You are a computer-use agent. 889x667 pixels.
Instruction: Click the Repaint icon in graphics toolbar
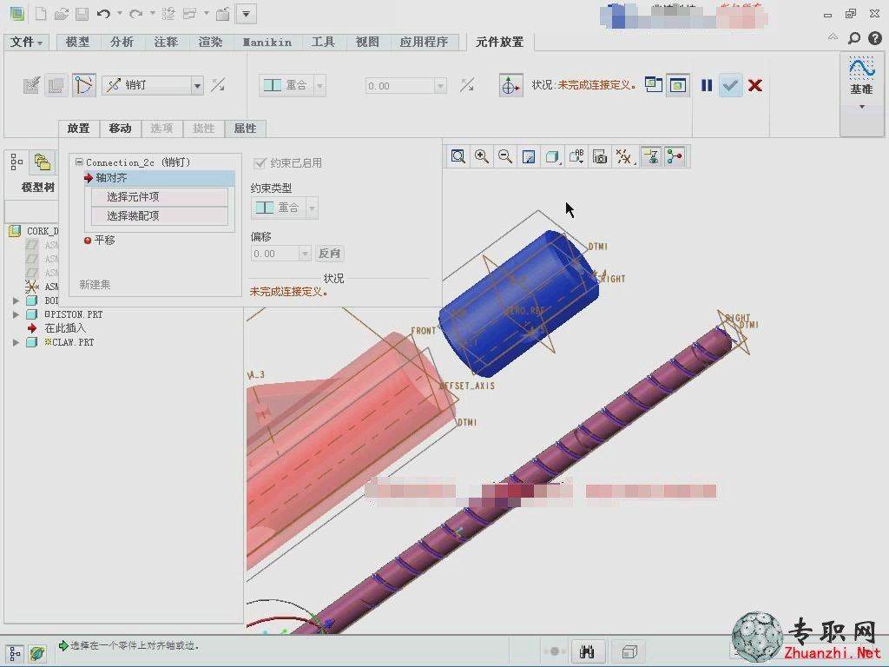[x=529, y=156]
